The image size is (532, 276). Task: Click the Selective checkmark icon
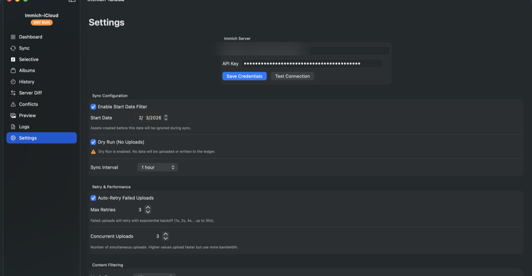(x=13, y=59)
